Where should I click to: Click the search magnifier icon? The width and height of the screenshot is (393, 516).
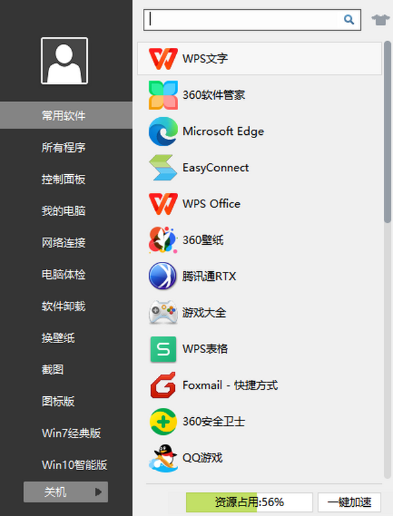pyautogui.click(x=349, y=20)
